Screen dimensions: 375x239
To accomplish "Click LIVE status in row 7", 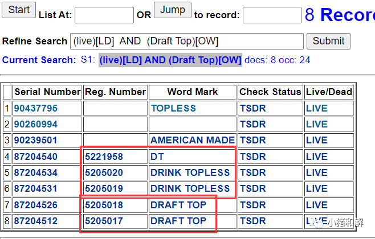I will [x=317, y=205].
